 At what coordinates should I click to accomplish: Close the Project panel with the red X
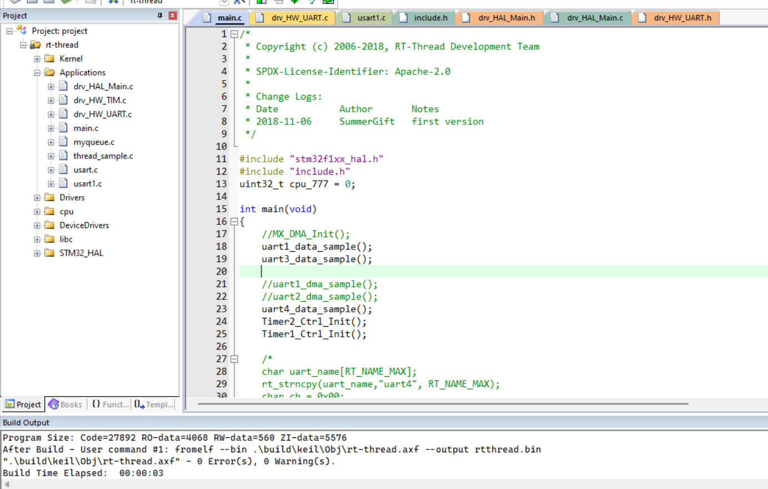[x=173, y=16]
